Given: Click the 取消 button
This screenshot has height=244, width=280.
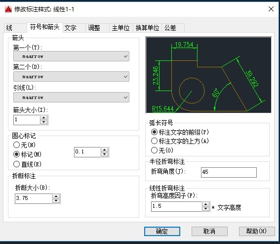Looking at the screenshot, I should [x=209, y=232].
